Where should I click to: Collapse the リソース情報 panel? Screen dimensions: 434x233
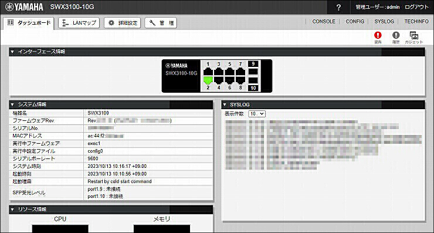tap(12, 210)
